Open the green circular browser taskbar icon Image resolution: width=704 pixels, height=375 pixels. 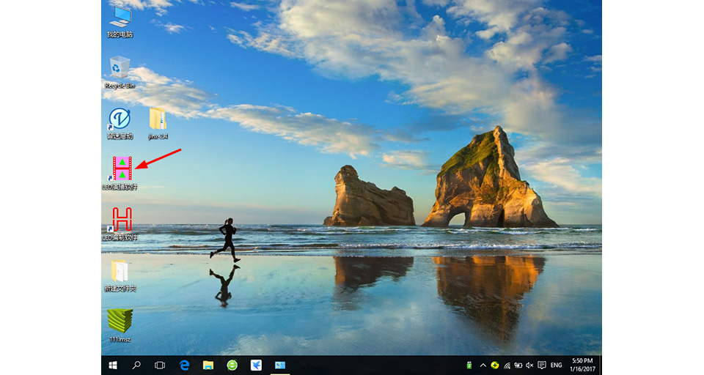point(232,365)
